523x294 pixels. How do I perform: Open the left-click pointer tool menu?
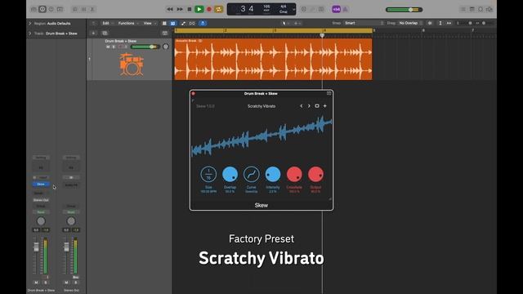(x=285, y=24)
